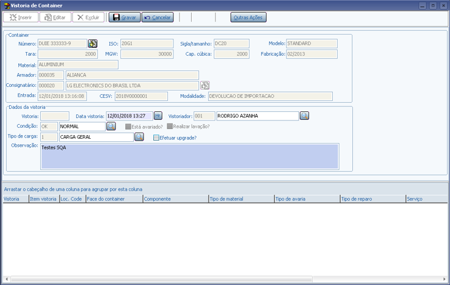Click the grid horizontal scrollbar thumb
Screen dimensions: 450x285
[x=162, y=279]
